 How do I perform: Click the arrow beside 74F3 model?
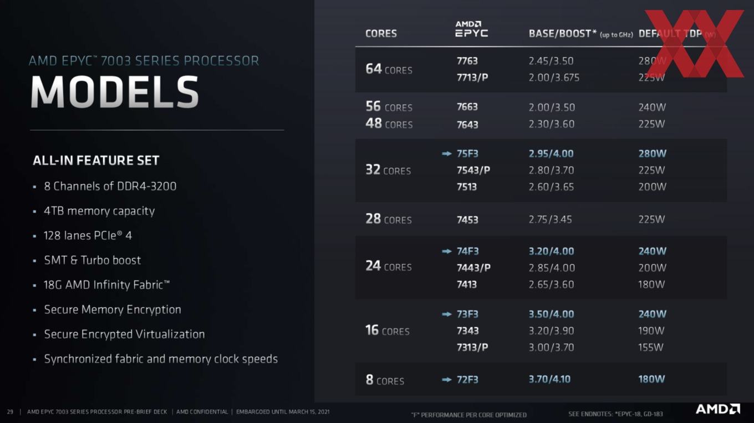point(447,251)
